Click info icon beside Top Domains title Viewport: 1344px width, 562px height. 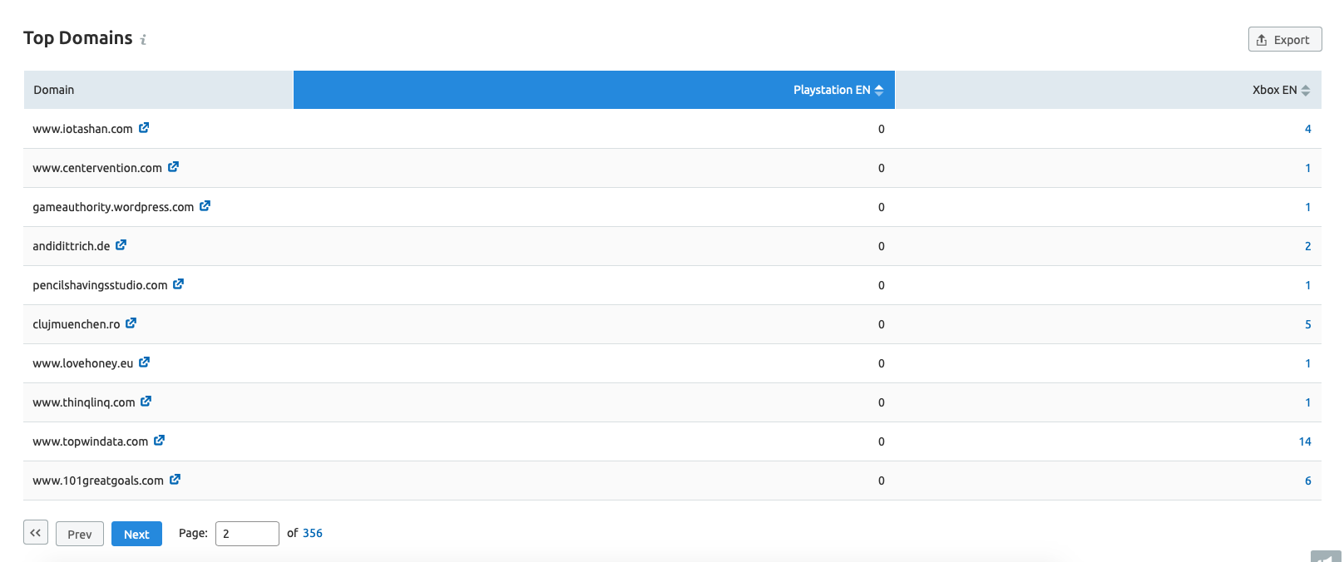tap(143, 40)
